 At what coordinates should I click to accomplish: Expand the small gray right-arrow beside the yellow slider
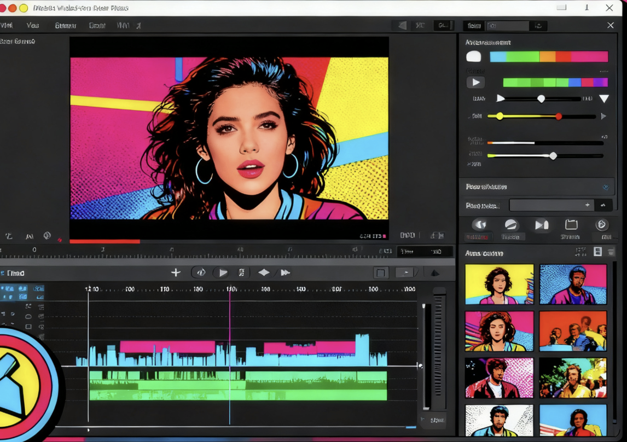(x=603, y=116)
